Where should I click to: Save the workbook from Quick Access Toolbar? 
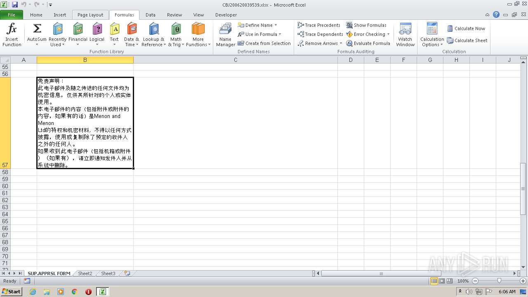pos(15,5)
